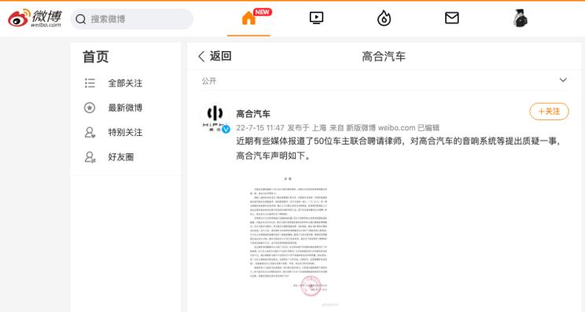Screen dimensions: 585x312
Task: Click the 全部关注 list icon
Action: (90, 83)
